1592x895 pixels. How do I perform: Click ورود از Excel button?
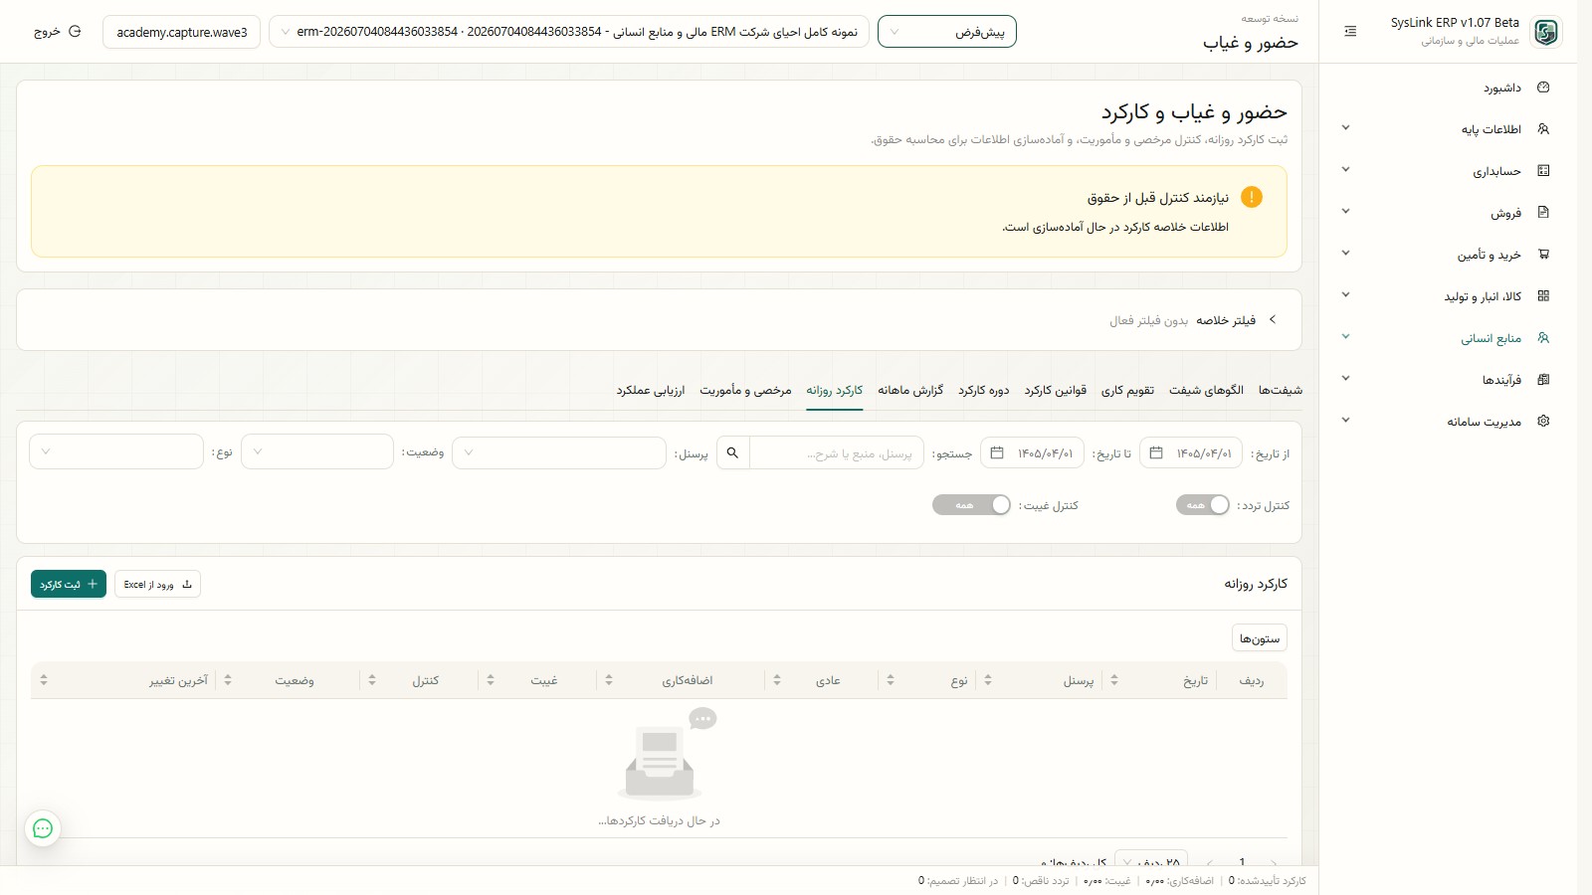pos(157,584)
